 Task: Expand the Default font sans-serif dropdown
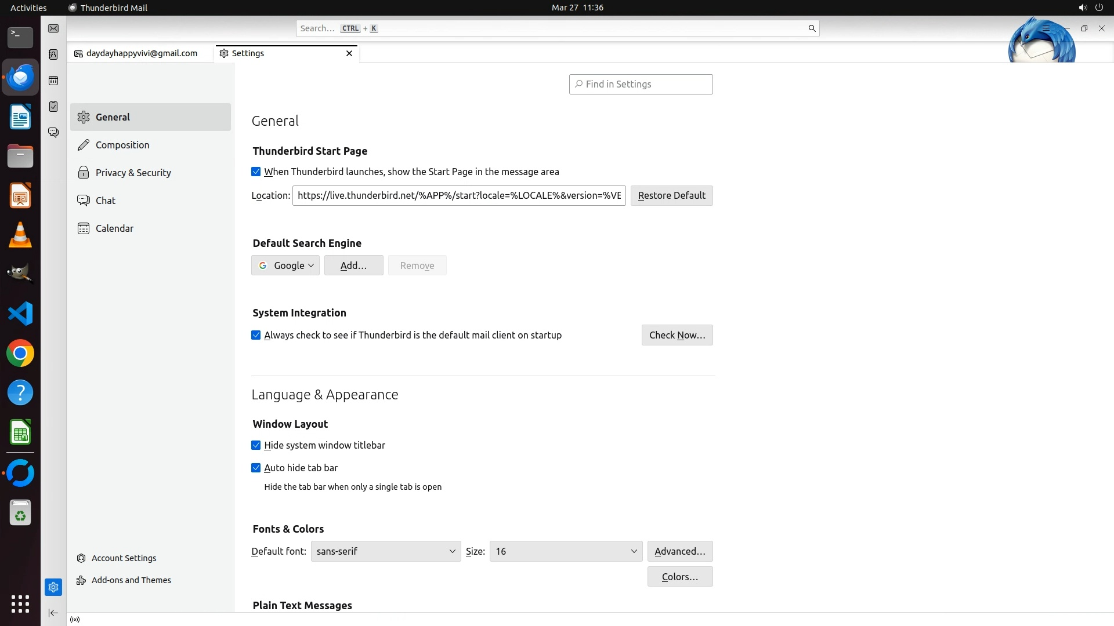tap(385, 551)
